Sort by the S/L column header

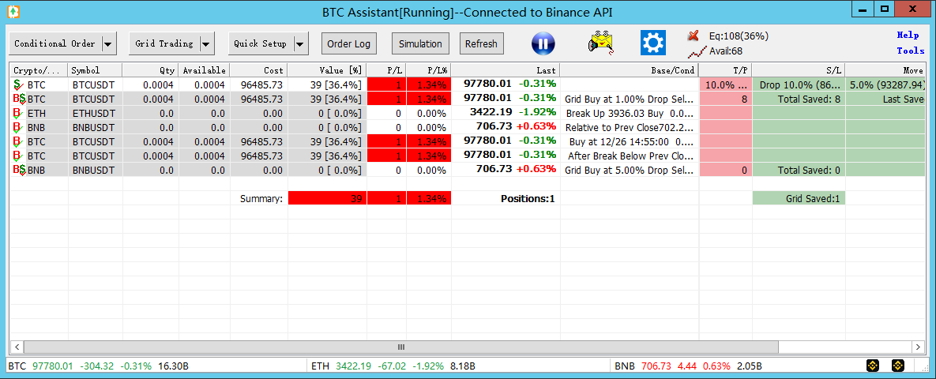(x=799, y=70)
